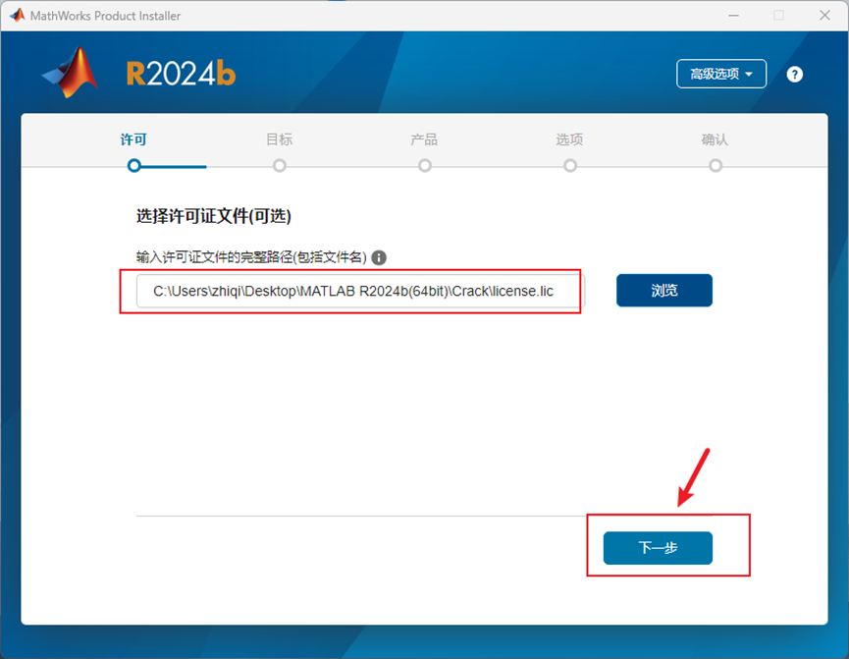Select the 目标 step tab
The width and height of the screenshot is (849, 659).
point(280,139)
